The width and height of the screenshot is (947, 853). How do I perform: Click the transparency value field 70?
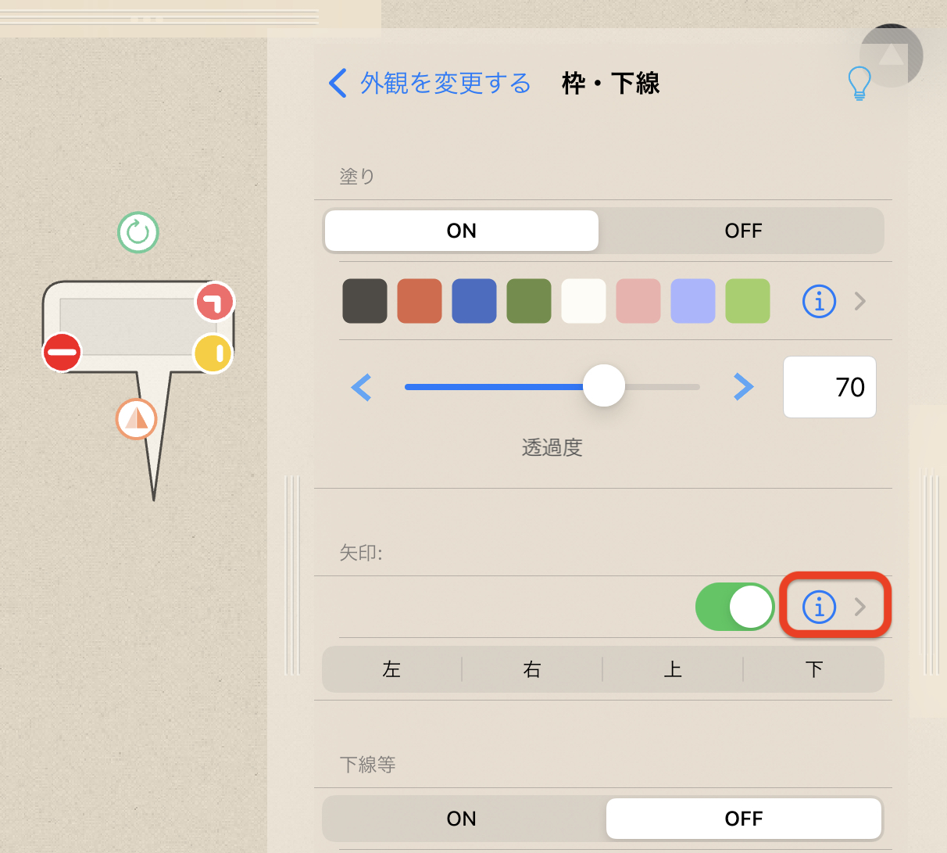pyautogui.click(x=830, y=387)
